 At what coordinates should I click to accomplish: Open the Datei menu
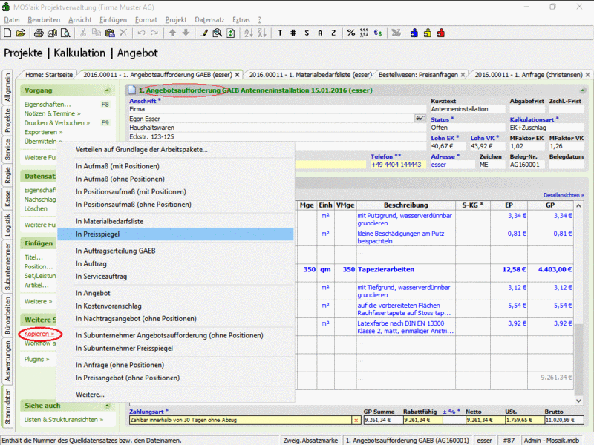pos(12,20)
